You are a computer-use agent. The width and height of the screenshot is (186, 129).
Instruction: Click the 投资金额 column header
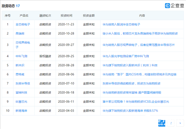[89, 16]
